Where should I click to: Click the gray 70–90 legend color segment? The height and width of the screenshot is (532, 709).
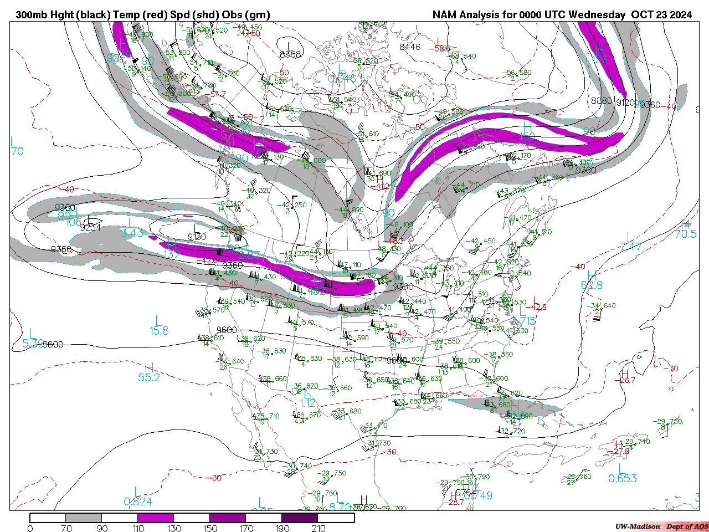[x=84, y=518]
